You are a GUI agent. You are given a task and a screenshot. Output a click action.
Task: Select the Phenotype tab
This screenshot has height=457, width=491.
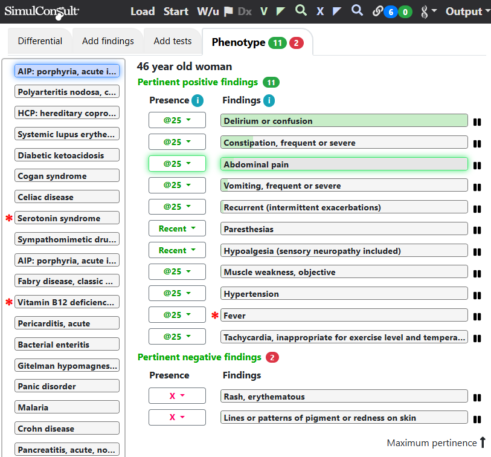click(257, 42)
